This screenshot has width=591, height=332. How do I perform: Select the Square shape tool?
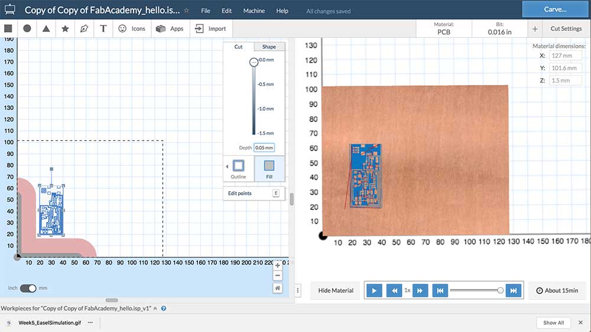[8, 28]
